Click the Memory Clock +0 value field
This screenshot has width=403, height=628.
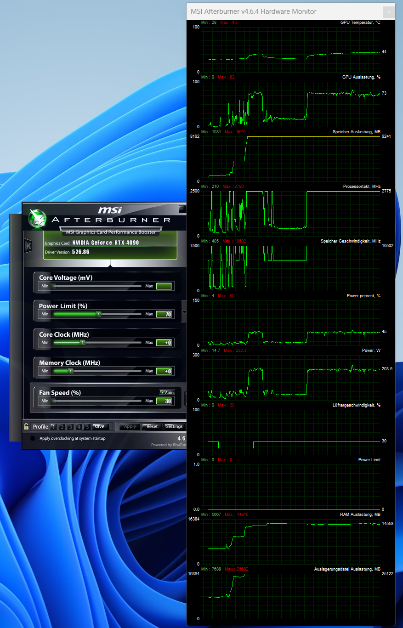coord(164,371)
